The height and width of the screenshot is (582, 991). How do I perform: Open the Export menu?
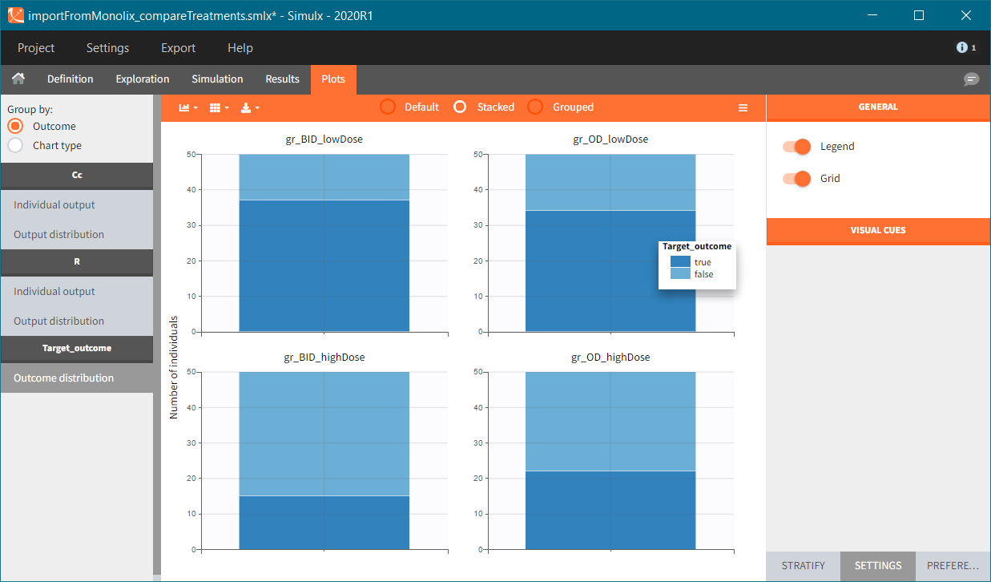tap(178, 48)
